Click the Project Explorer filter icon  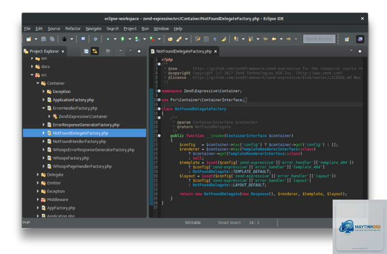click(x=108, y=51)
